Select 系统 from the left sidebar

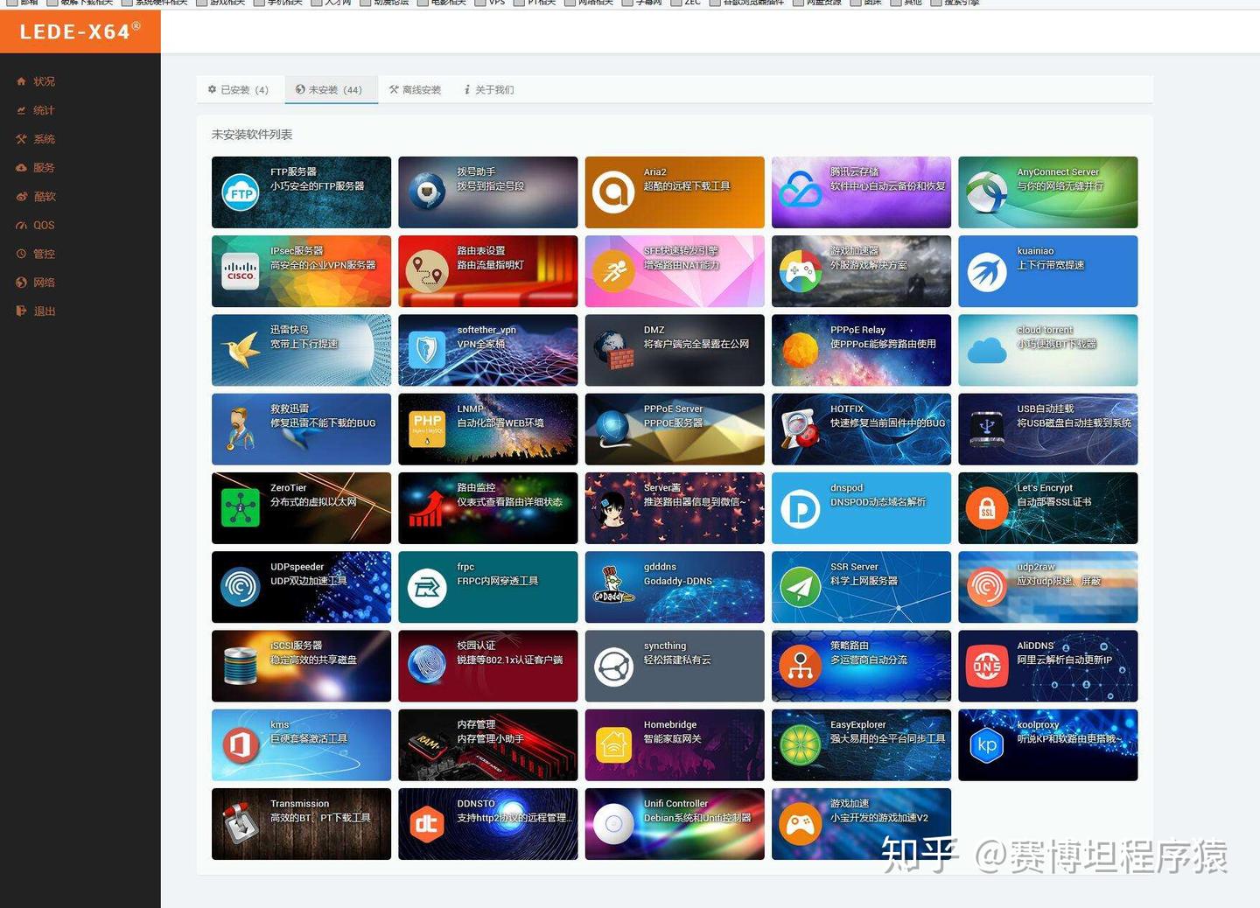[41, 138]
